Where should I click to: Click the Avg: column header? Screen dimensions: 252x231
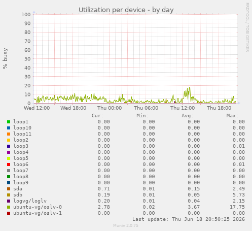click(188, 116)
